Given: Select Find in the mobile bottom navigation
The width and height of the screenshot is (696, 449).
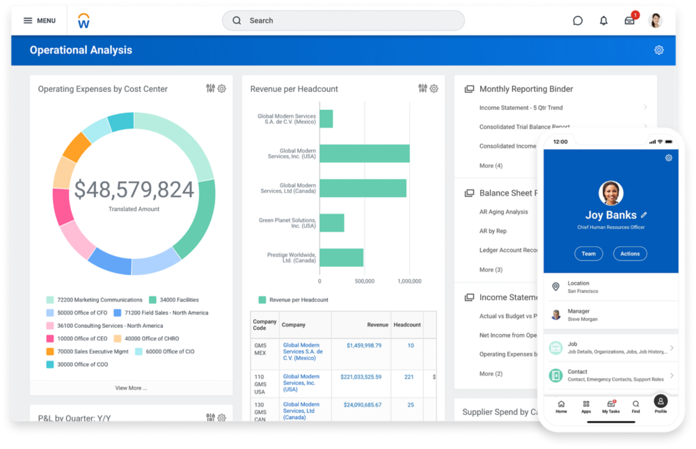Looking at the screenshot, I should 635,406.
